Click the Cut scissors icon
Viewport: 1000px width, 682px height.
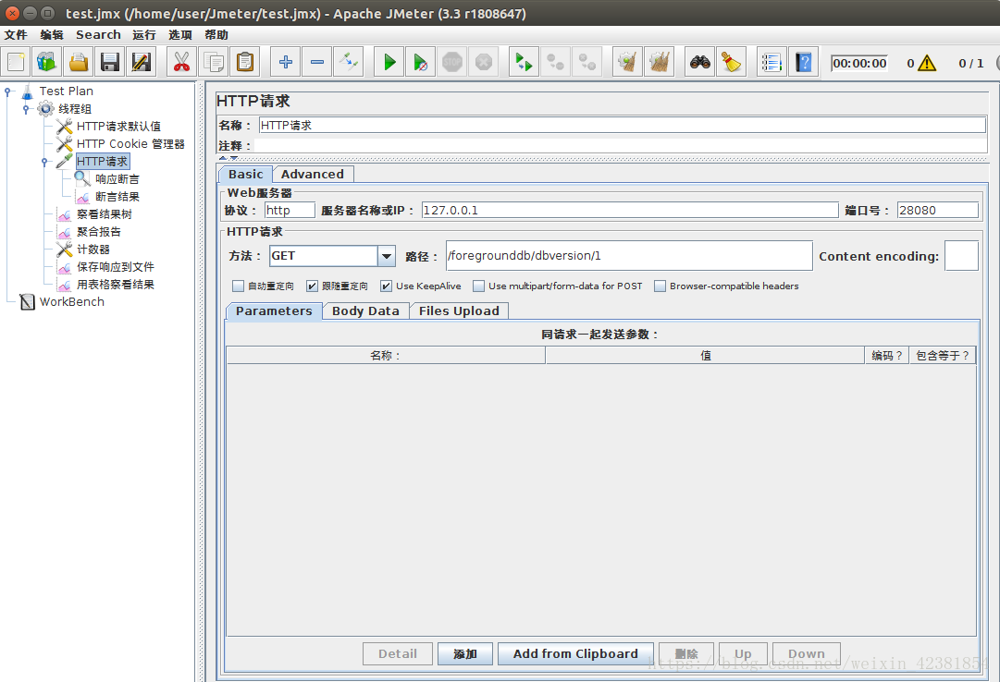click(181, 63)
